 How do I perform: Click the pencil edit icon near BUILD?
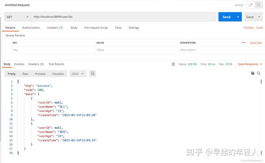(x=250, y=5)
